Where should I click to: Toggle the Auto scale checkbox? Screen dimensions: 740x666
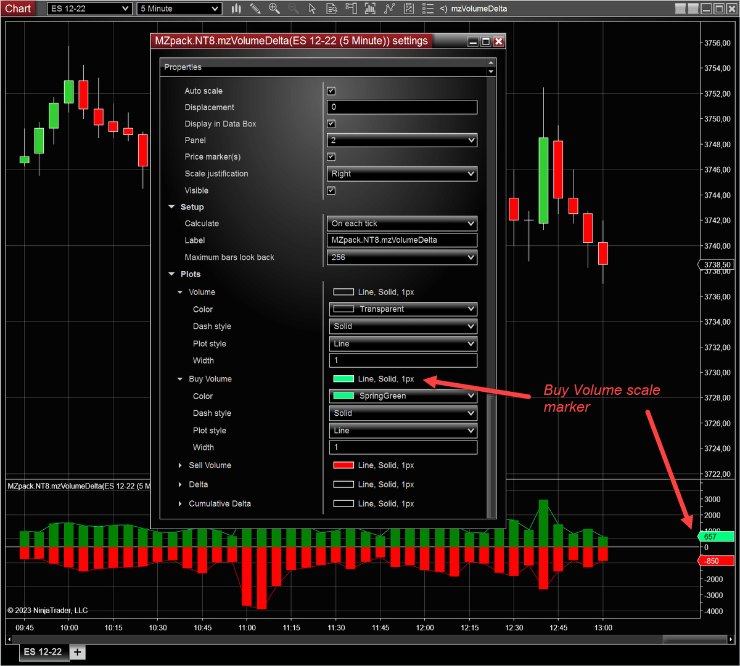[x=331, y=91]
